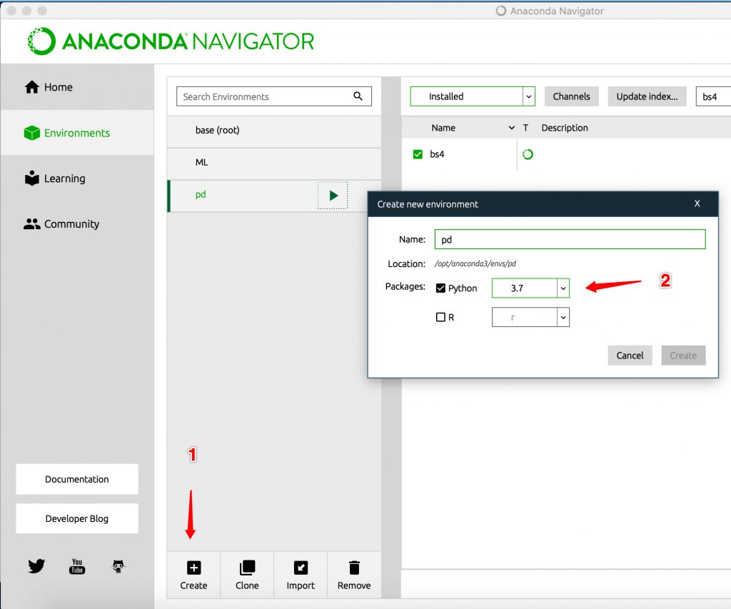This screenshot has height=609, width=731.
Task: Click the Channels button
Action: (571, 96)
